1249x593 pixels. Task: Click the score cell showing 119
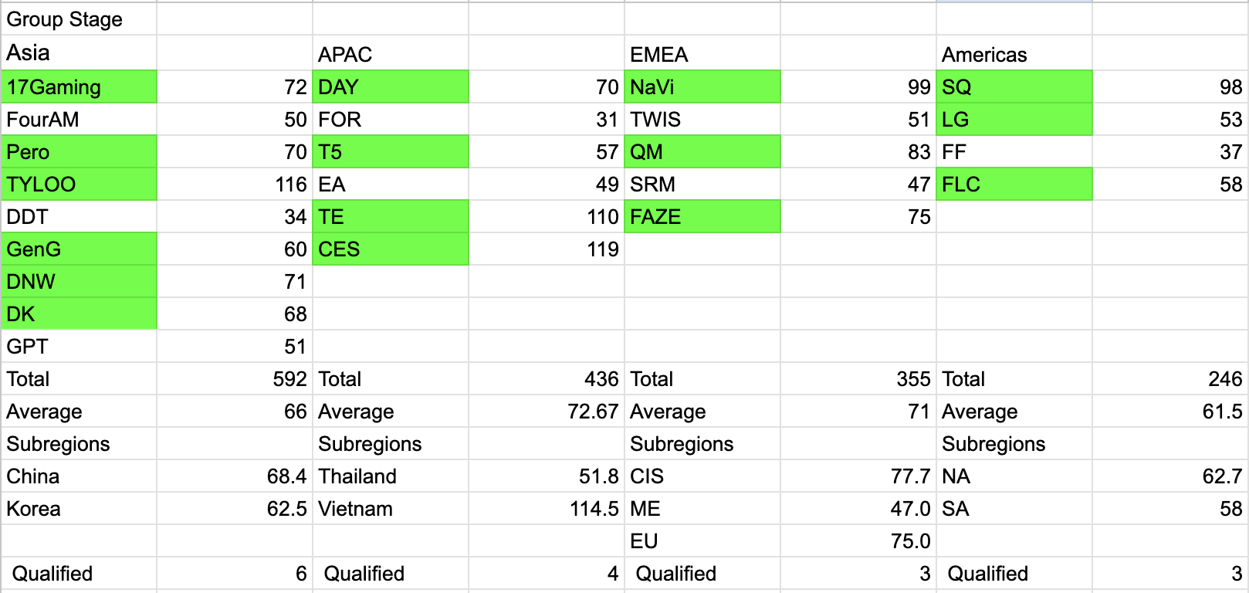click(546, 249)
